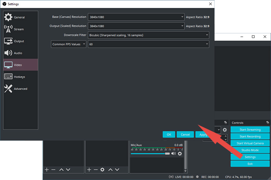Undock the Controls panel
Viewport: 271px width, 180px height.
point(268,123)
